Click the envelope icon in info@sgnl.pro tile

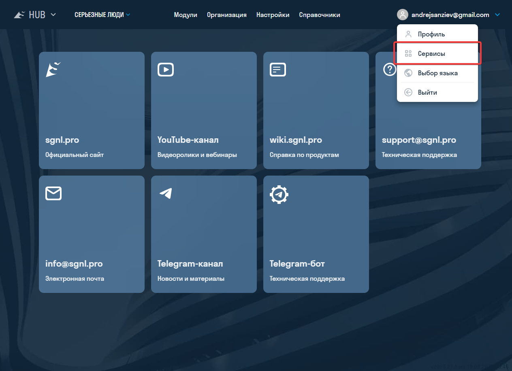click(x=53, y=193)
